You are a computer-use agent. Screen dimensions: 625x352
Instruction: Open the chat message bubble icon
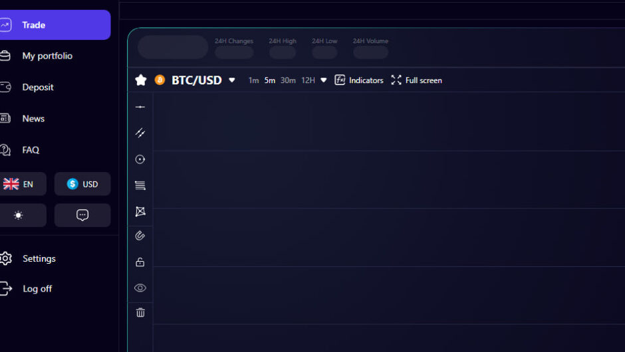point(82,215)
